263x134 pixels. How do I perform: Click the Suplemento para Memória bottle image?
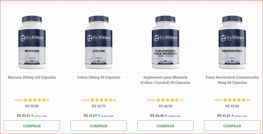pos(165,43)
